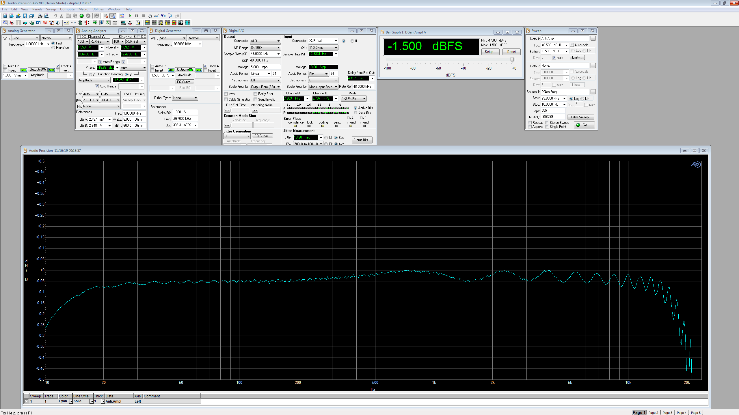Open the Utilities menu
The image size is (739, 415).
98,9
